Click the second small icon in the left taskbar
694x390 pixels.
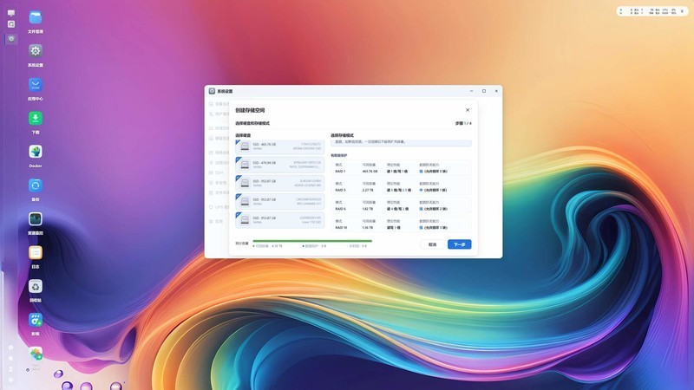click(x=11, y=24)
